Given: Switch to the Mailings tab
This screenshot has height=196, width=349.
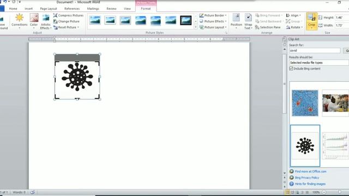Looking at the screenshot, I should point(93,9).
